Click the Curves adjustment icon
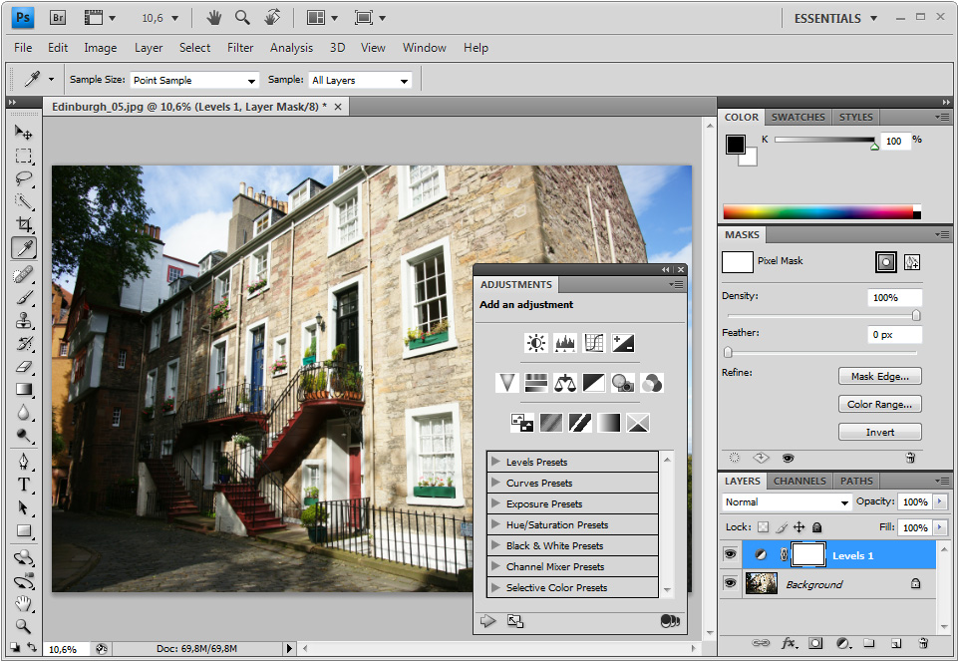Screen dimensions: 959x662 click(x=594, y=343)
